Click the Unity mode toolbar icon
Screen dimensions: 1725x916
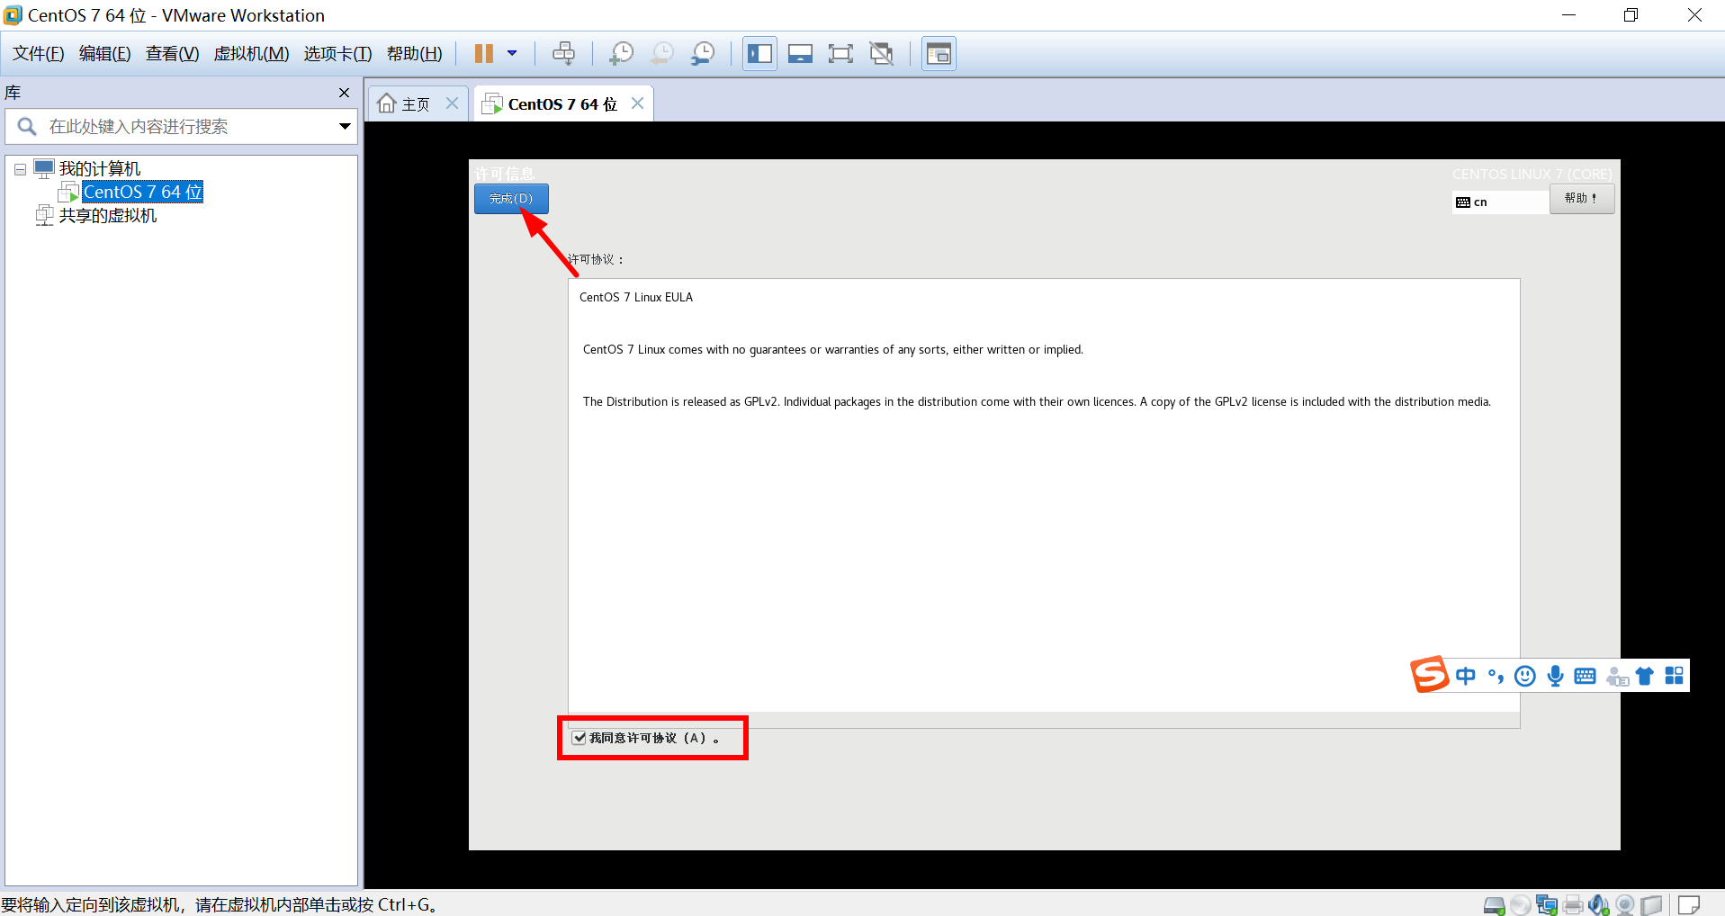point(882,54)
